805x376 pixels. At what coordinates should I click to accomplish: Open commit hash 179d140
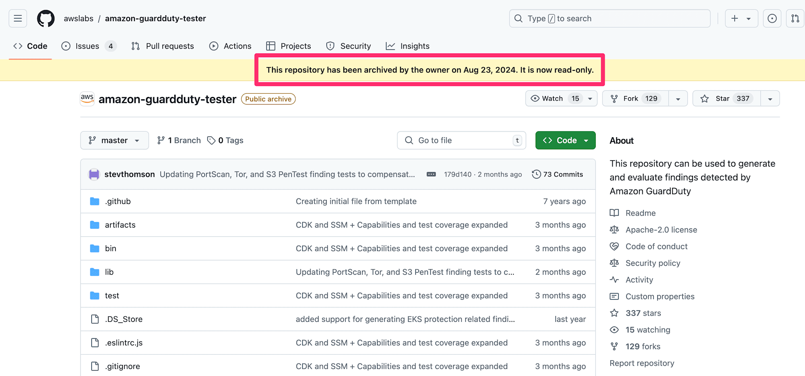pyautogui.click(x=458, y=175)
